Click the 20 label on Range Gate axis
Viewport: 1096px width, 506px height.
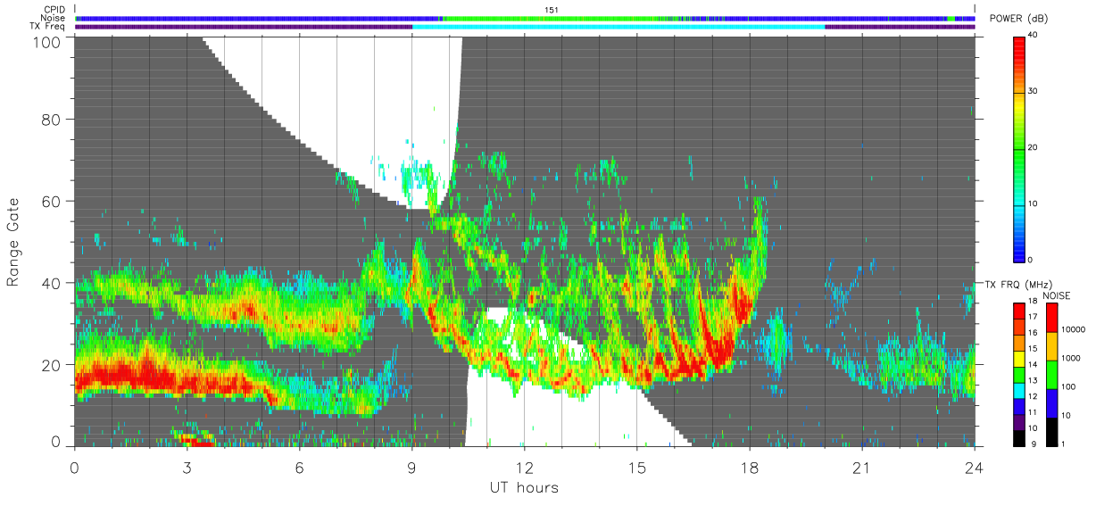[53, 364]
